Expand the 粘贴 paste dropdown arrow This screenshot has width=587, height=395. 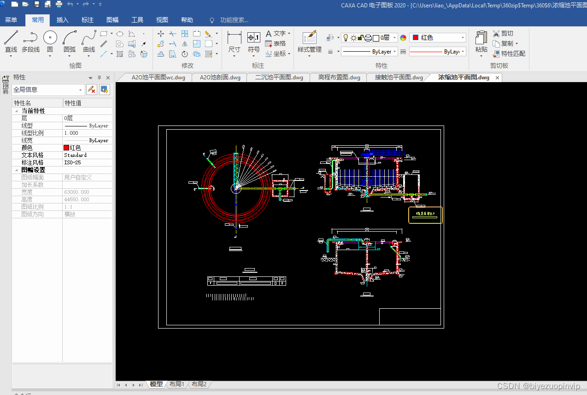(481, 56)
